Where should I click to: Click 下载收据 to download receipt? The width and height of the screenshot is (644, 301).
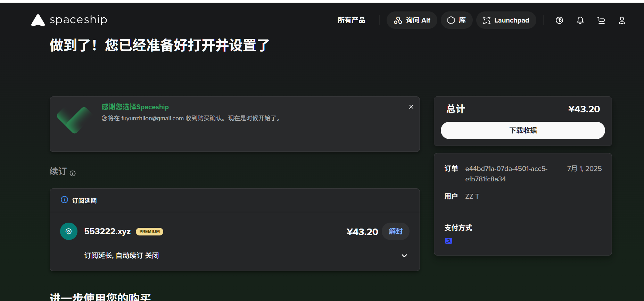tap(523, 130)
